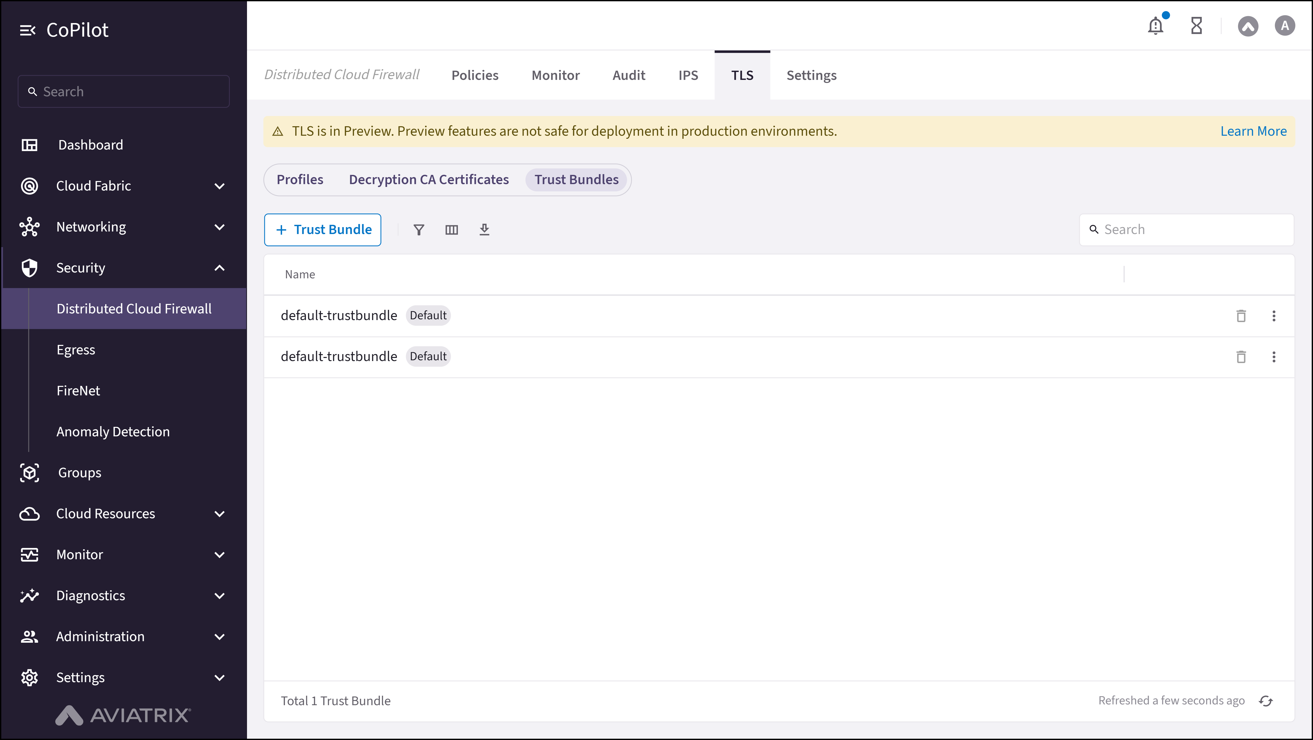Viewport: 1313px width, 740px height.
Task: Open the Learn More link
Action: (x=1253, y=132)
